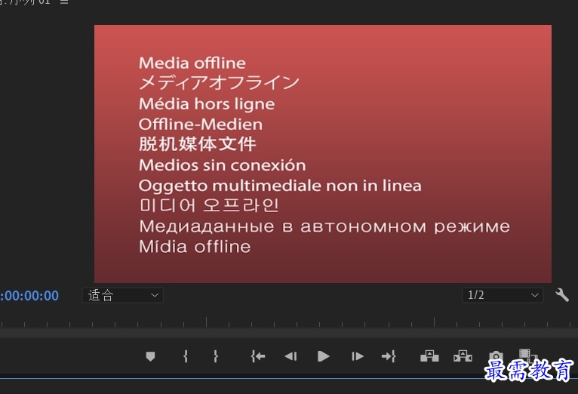The width and height of the screenshot is (578, 394).
Task: Open the Settings wrench menu
Action: click(x=562, y=295)
